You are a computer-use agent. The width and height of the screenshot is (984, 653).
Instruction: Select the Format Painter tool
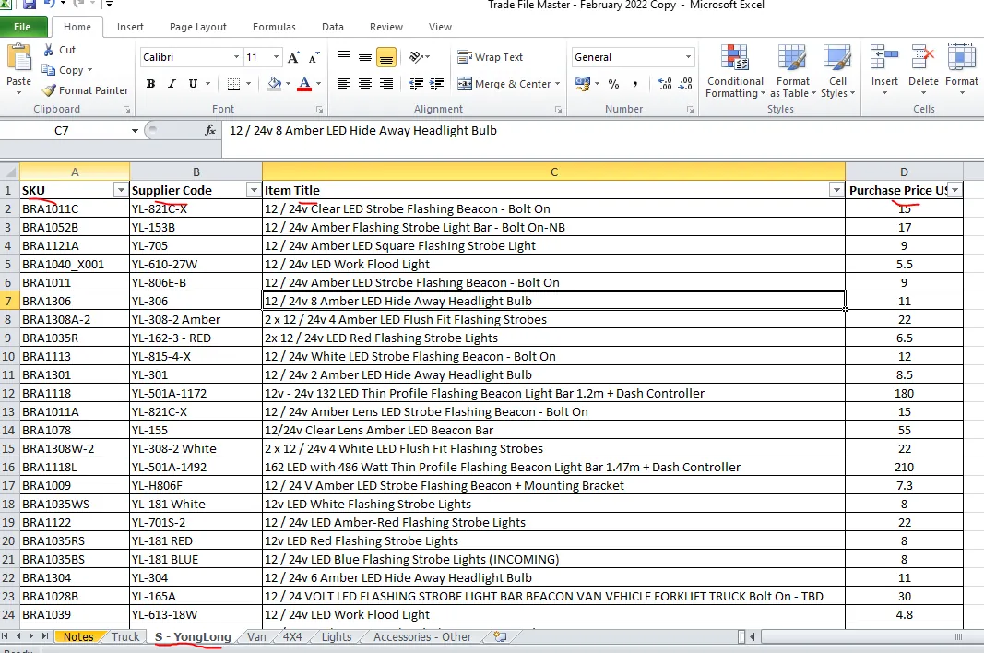85,90
